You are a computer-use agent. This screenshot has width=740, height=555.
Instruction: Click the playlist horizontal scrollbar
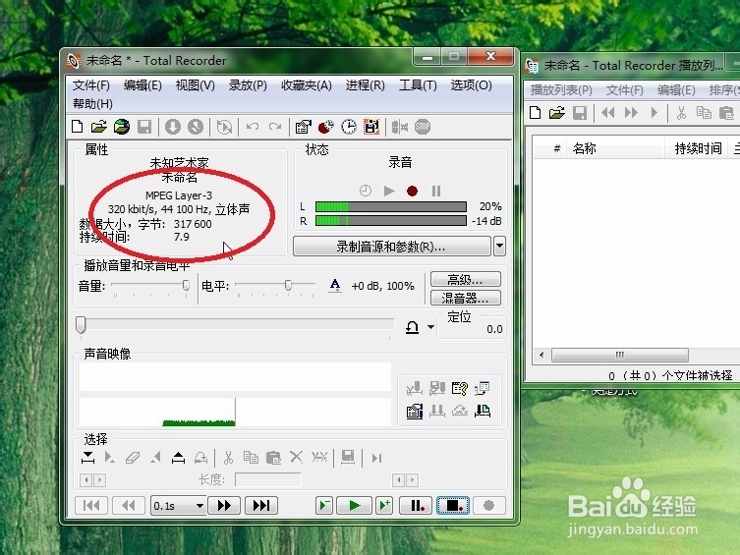(x=619, y=355)
